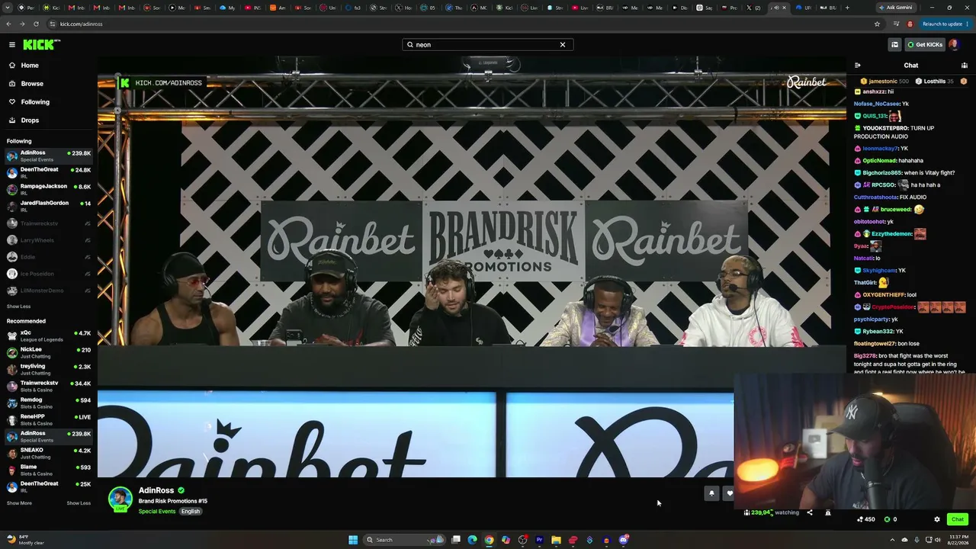Open LarryWheels channel in Following list
The width and height of the screenshot is (976, 549).
[x=48, y=240]
